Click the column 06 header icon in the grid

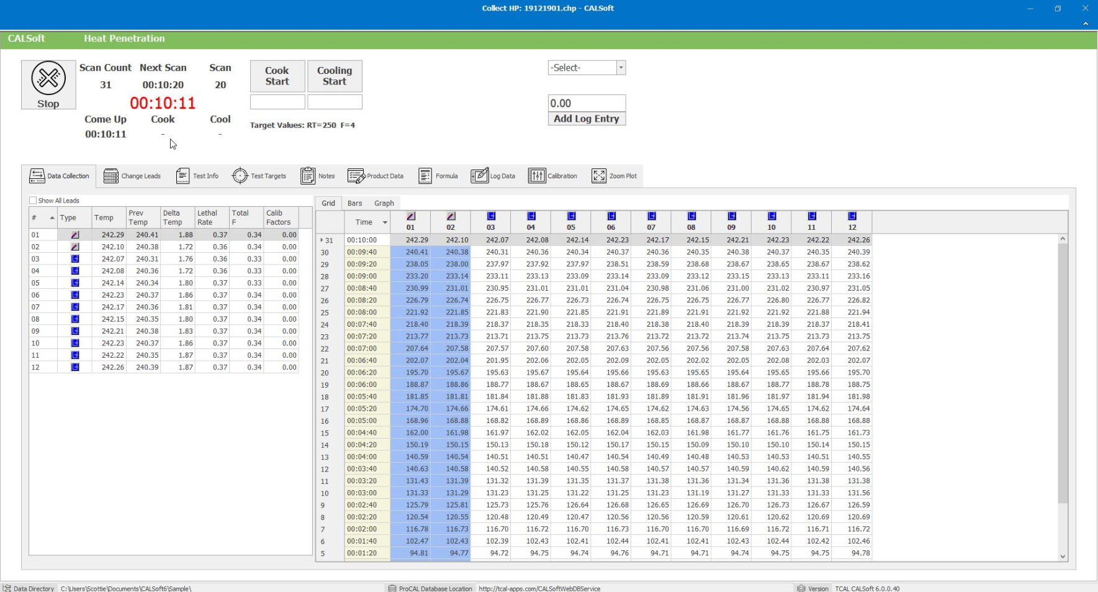click(x=611, y=216)
